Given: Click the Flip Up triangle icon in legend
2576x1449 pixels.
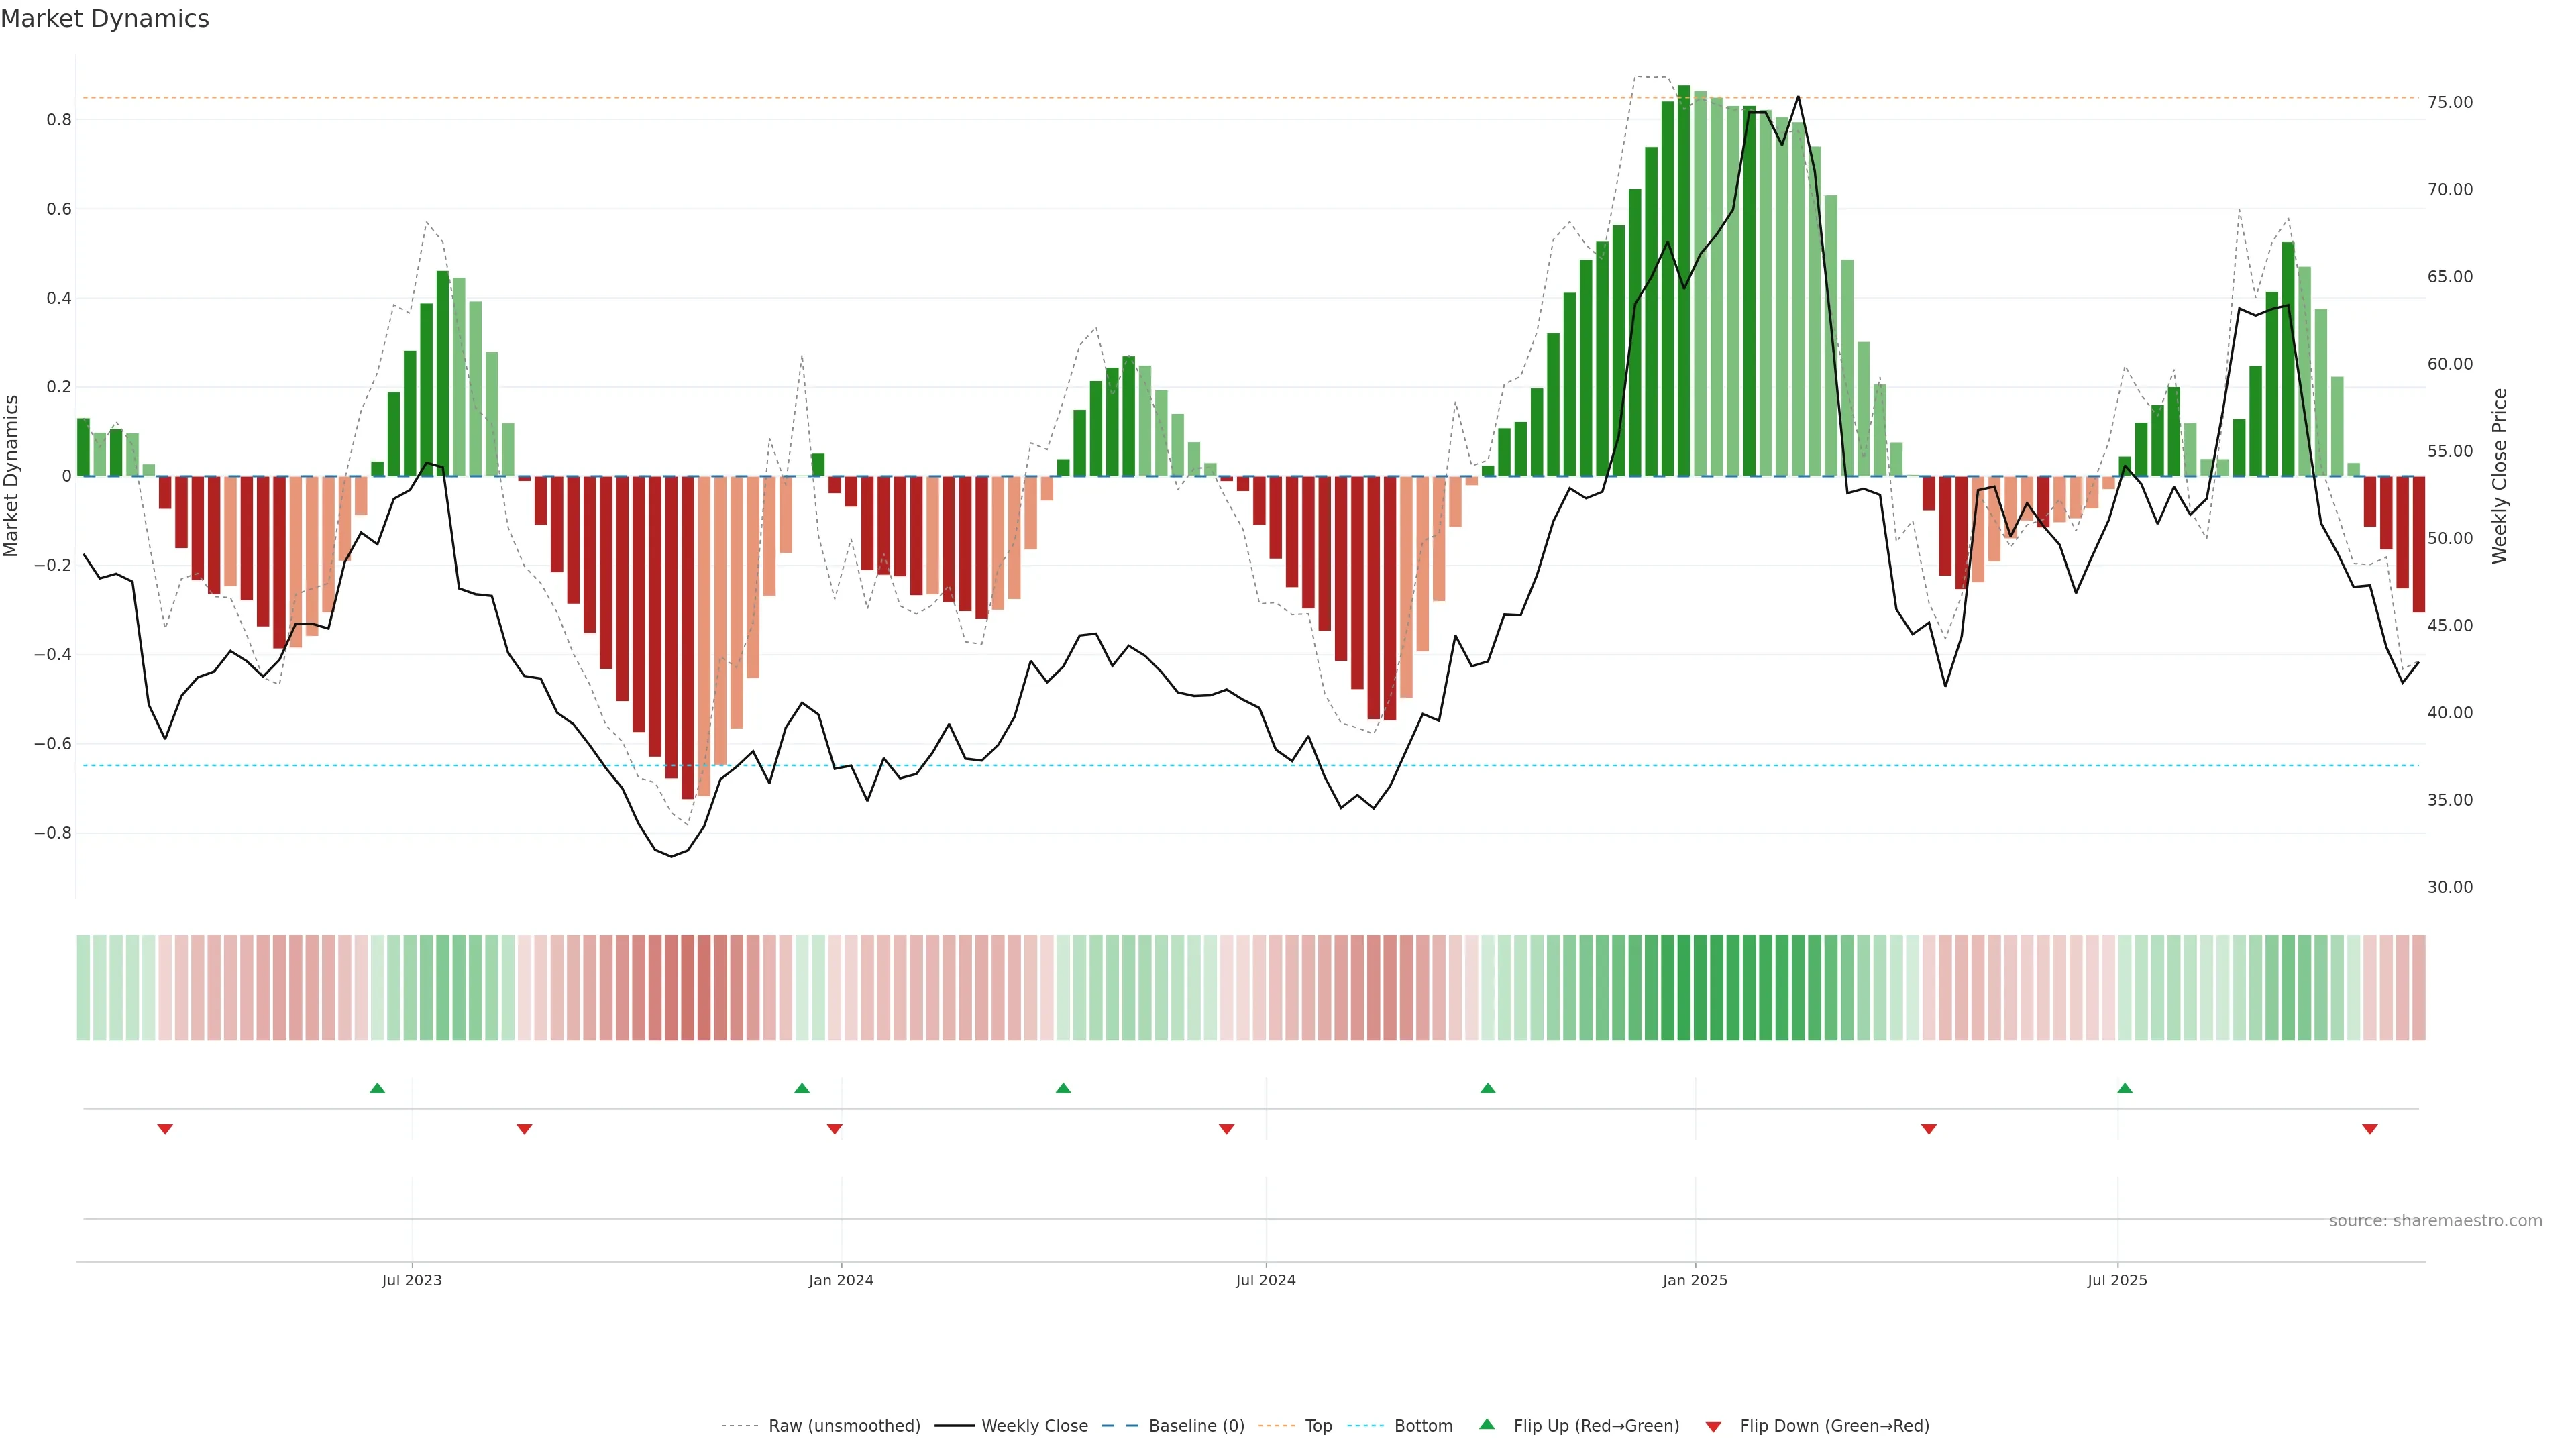Looking at the screenshot, I should point(1487,1424).
